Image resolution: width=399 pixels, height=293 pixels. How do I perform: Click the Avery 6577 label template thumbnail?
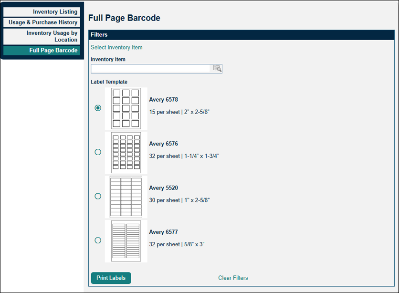[x=126, y=240]
